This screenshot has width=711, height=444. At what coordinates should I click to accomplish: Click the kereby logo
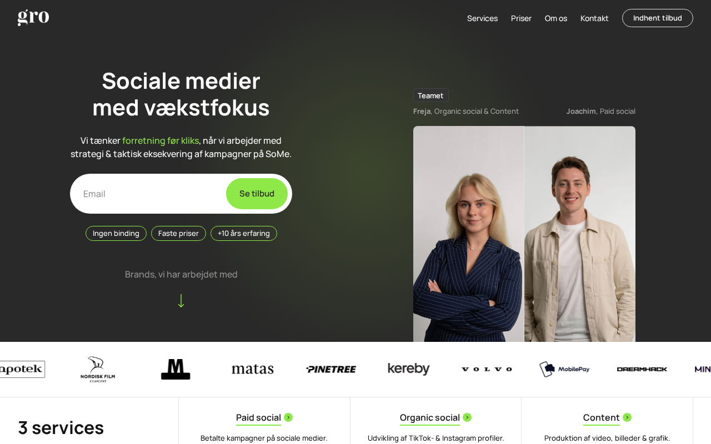pos(409,369)
